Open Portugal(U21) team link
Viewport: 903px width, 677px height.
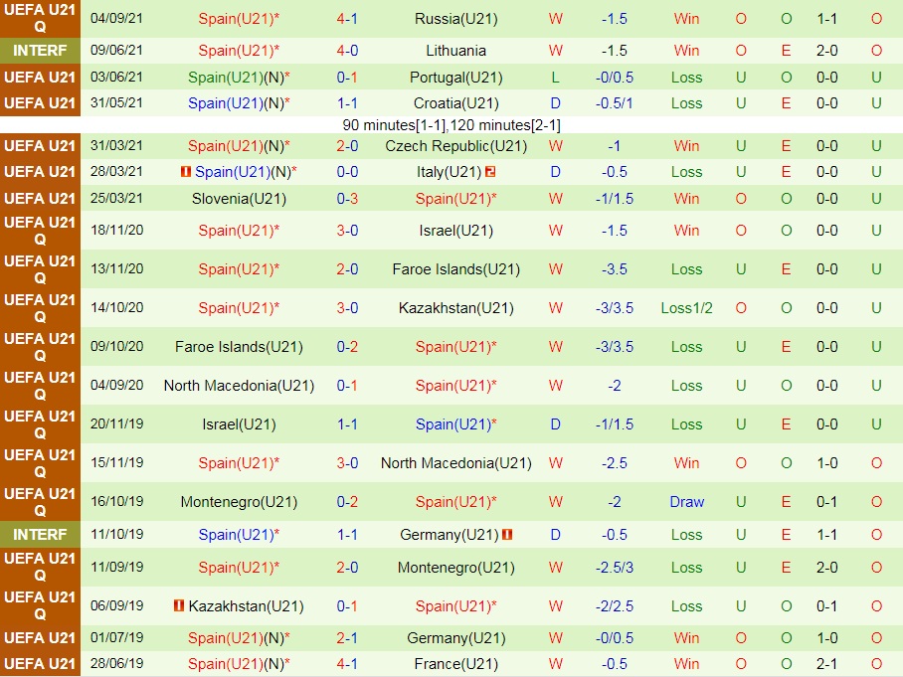tap(456, 78)
